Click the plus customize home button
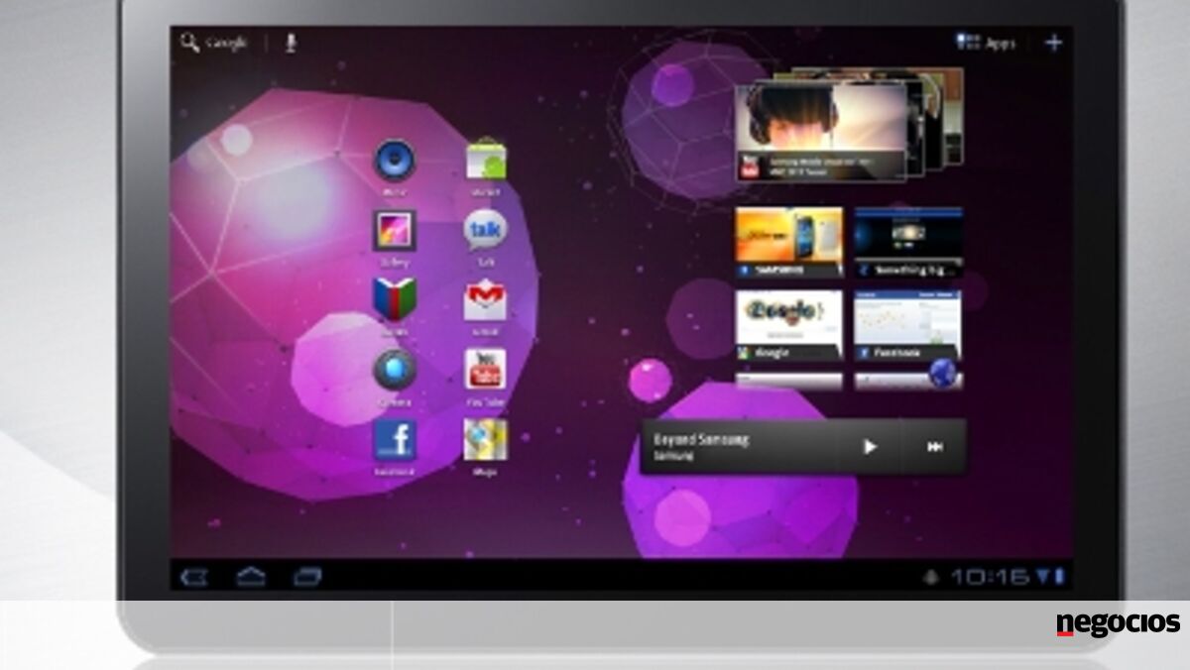The width and height of the screenshot is (1190, 670). tap(1053, 43)
